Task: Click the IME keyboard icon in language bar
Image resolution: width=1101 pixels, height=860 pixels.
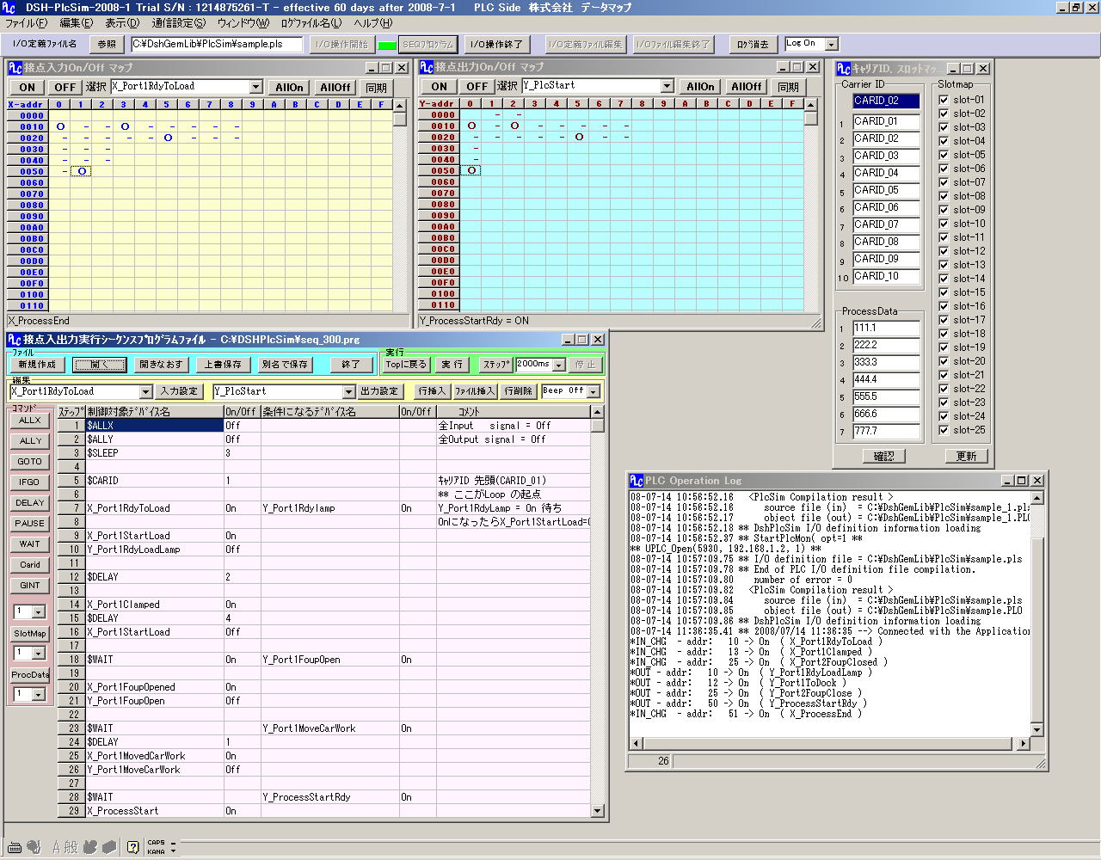Action: (x=15, y=847)
